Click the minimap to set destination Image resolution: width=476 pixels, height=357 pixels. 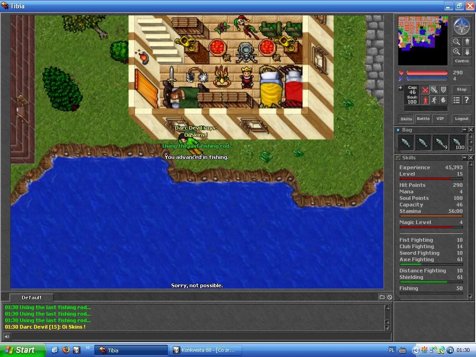[423, 41]
